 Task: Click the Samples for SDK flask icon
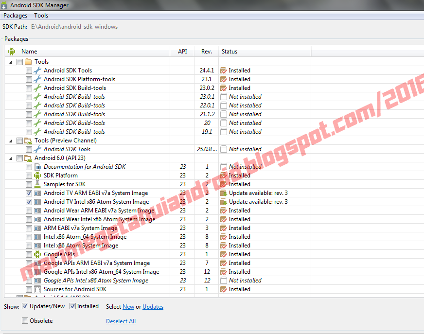coord(37,184)
